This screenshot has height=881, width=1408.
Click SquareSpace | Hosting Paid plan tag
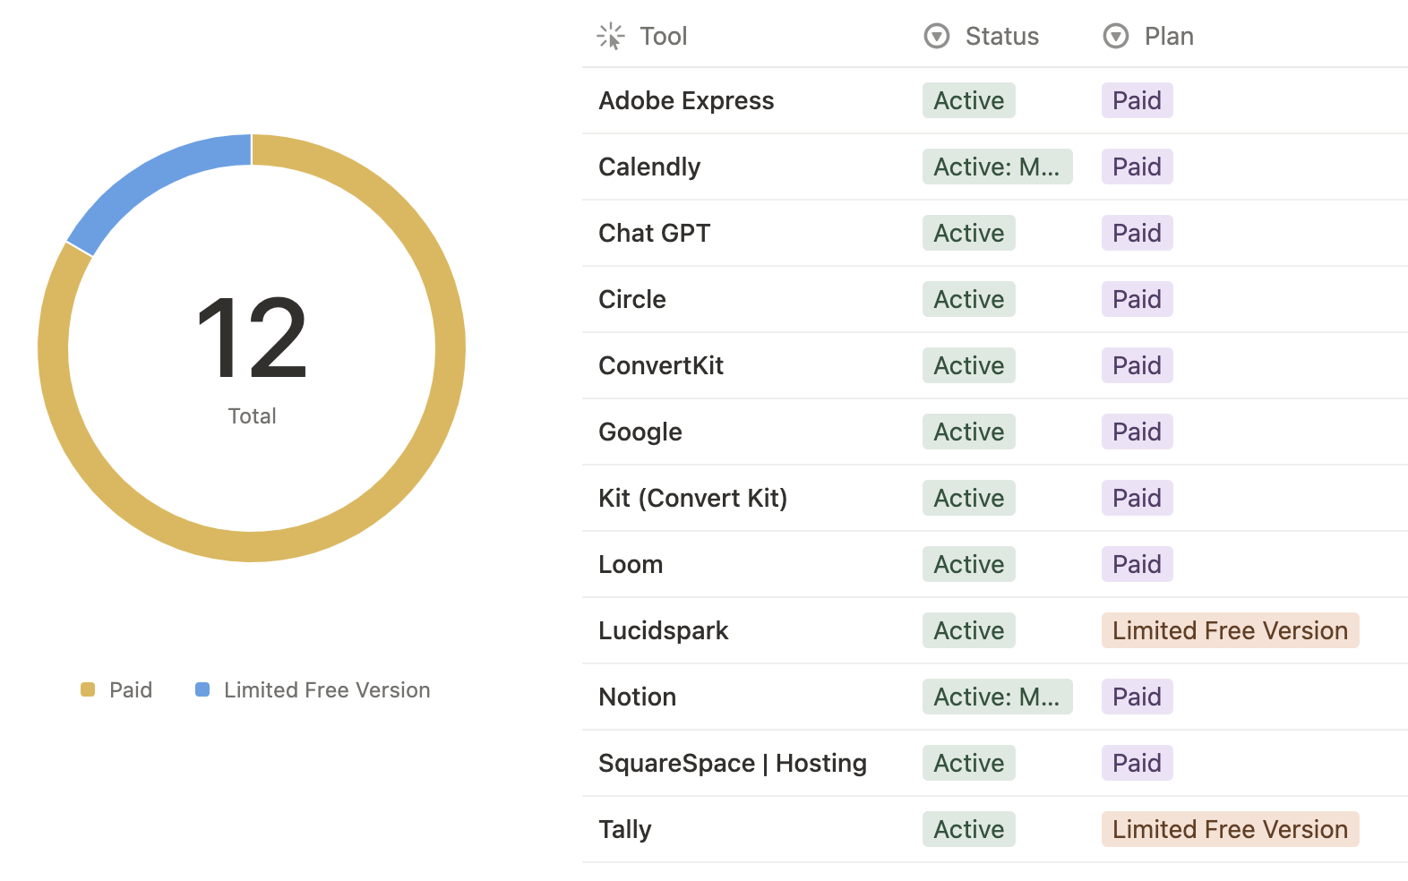[1138, 763]
